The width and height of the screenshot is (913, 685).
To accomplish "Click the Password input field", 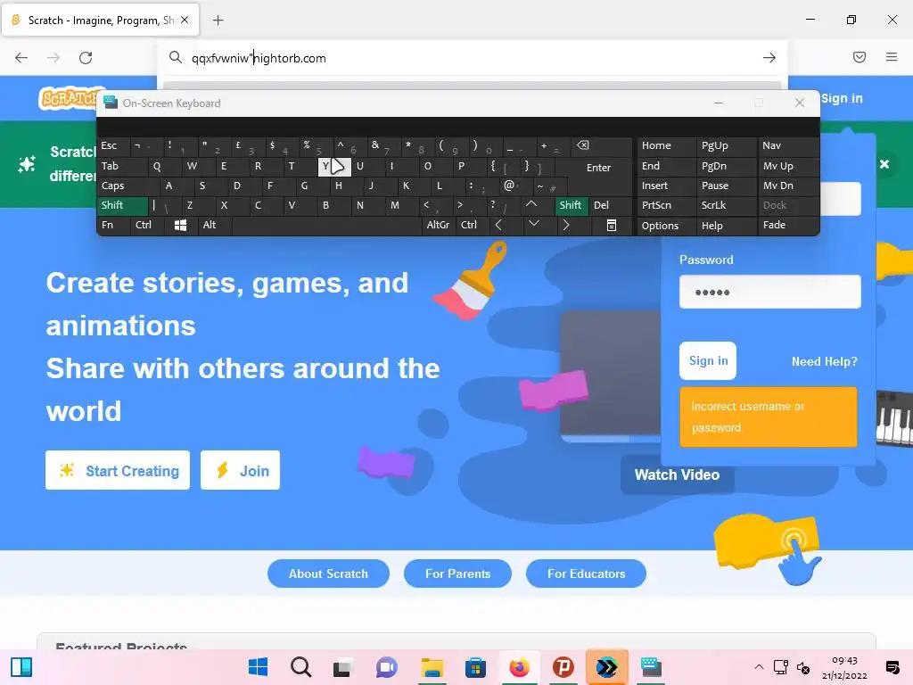I will [769, 292].
